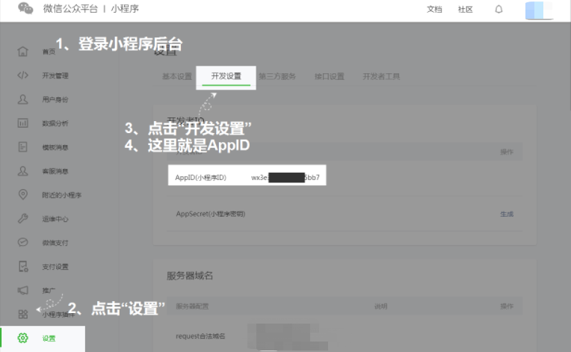Click the 客服消息 person icon

tap(22, 171)
